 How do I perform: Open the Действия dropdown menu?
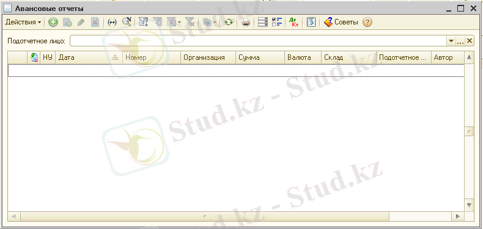coord(23,23)
